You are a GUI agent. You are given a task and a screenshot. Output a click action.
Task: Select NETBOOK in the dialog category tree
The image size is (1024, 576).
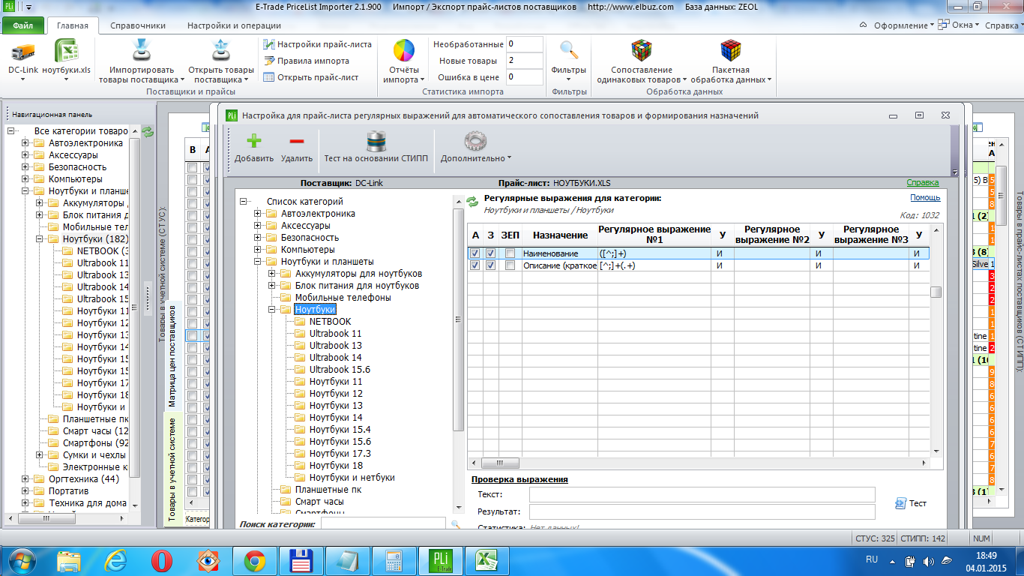pyautogui.click(x=330, y=322)
